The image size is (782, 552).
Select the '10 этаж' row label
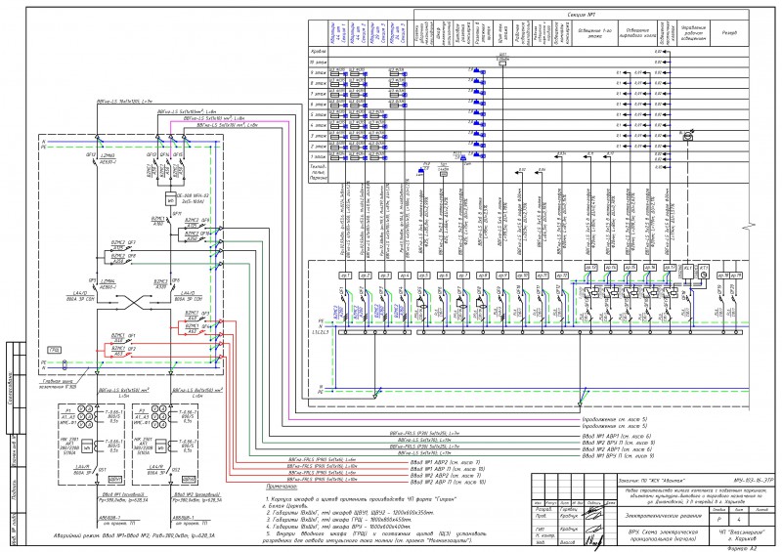(x=319, y=62)
